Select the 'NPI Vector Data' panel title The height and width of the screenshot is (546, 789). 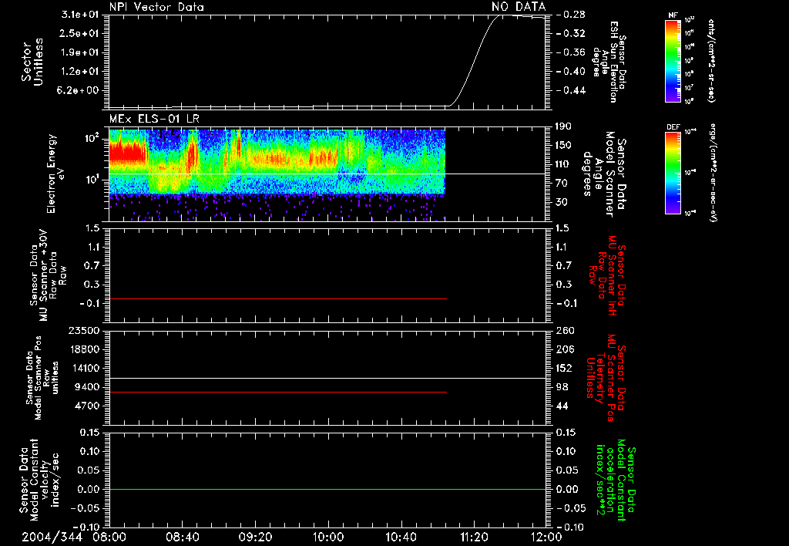pos(156,7)
